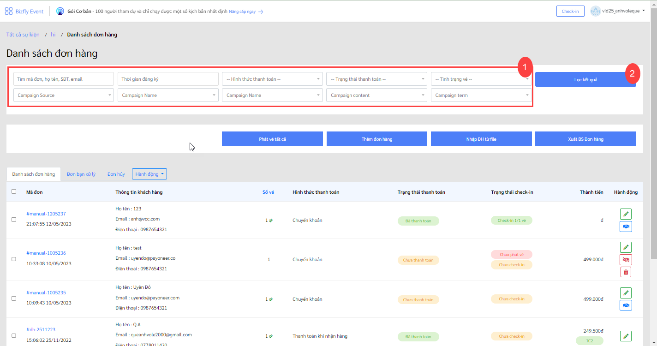Edit order #dh-2511223 with pencil icon
This screenshot has height=346, width=657.
(626, 336)
